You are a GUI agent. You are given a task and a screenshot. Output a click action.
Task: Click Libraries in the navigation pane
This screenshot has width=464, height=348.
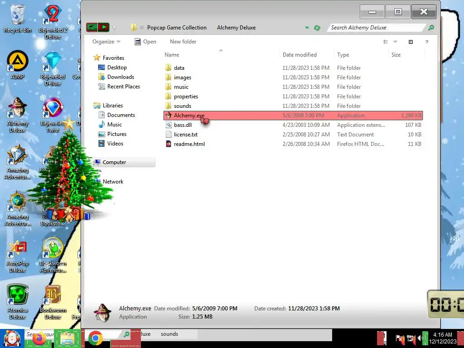108,105
